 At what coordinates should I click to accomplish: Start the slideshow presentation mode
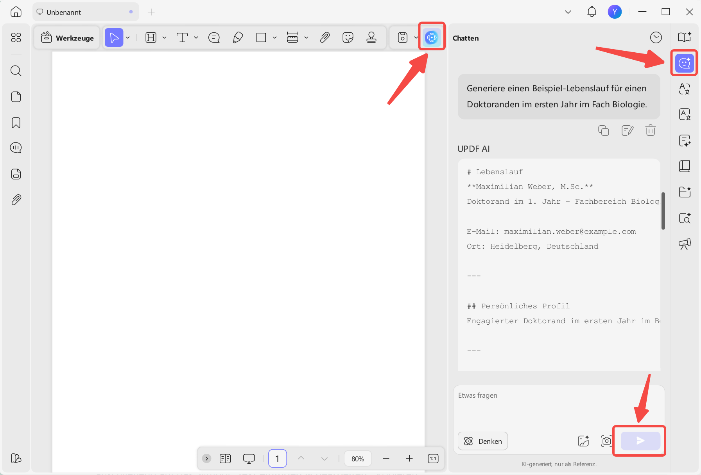[249, 459]
